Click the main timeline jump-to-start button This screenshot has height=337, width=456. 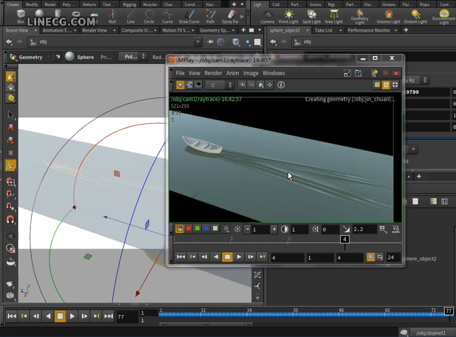tap(11, 316)
